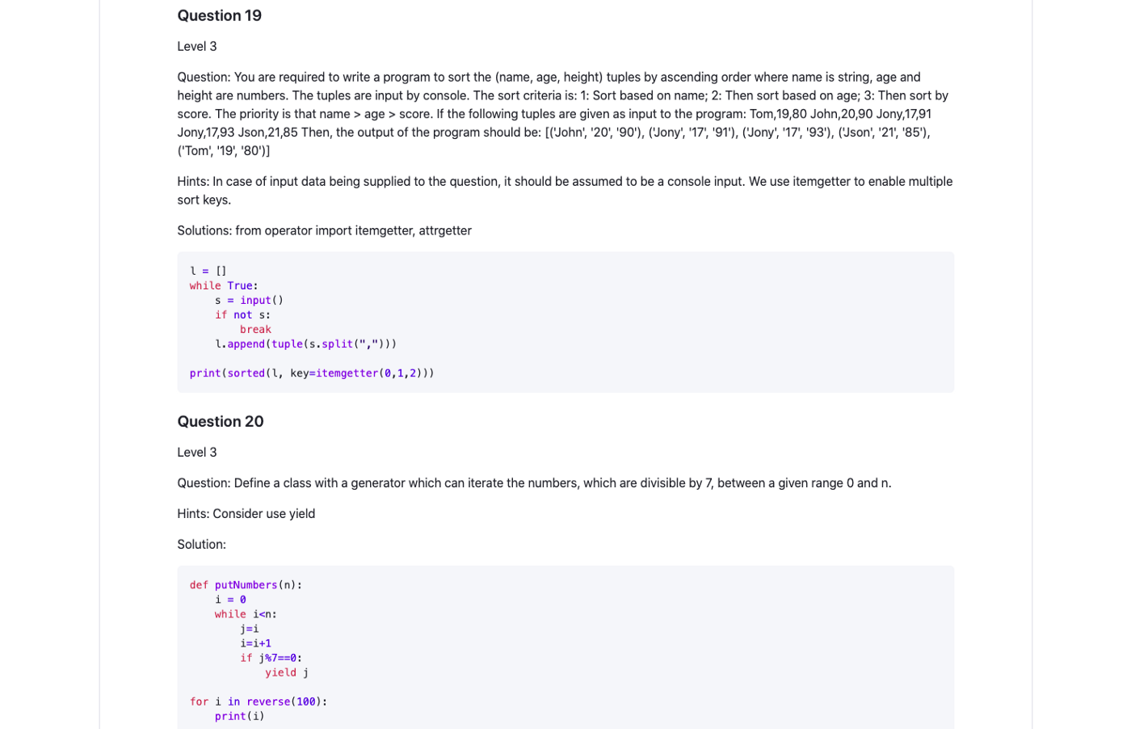Click the 'i=i+1' code line
The image size is (1131, 729).
pyautogui.click(x=255, y=643)
